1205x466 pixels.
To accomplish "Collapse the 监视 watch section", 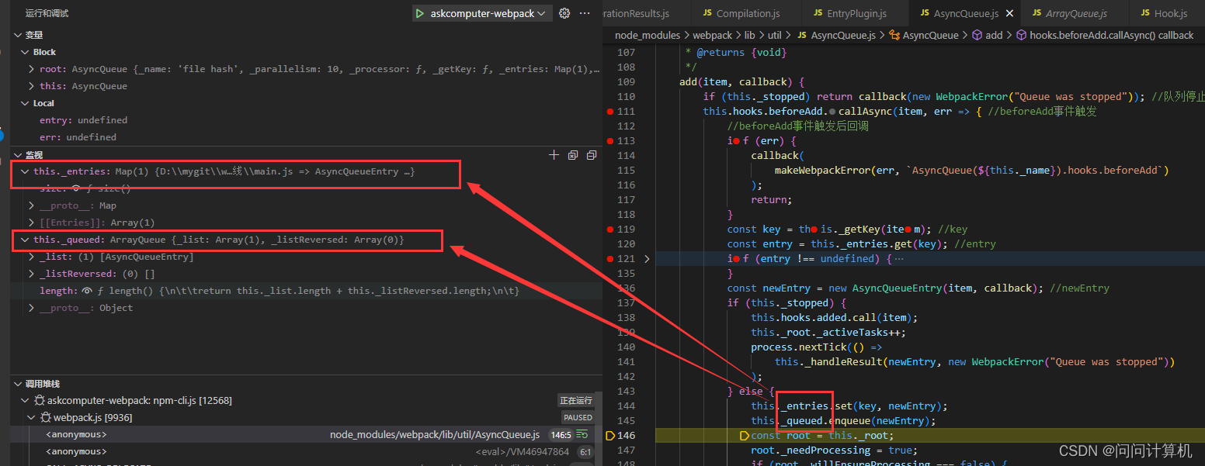I will tap(18, 155).
